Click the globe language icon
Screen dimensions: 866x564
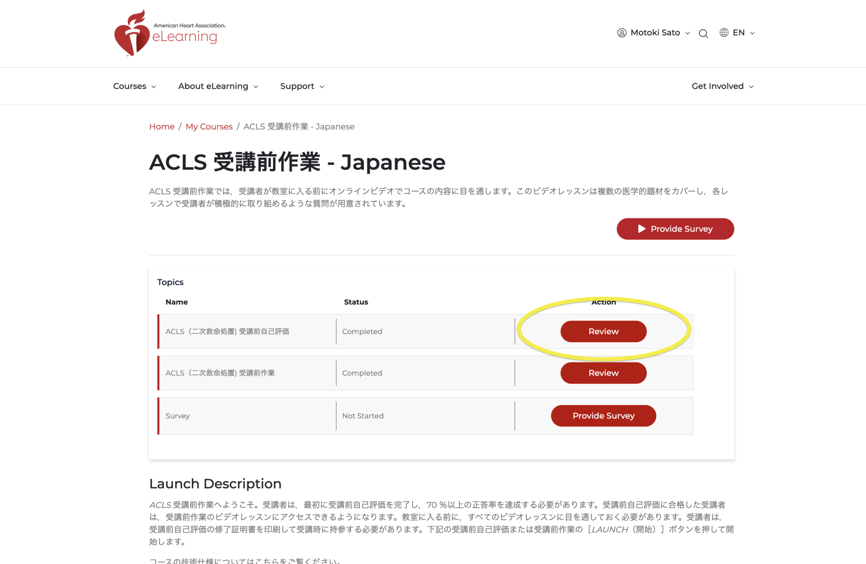coord(724,33)
